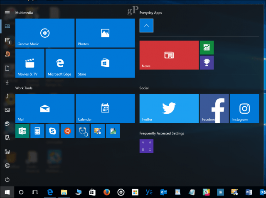The height and width of the screenshot is (198, 266).
Task: Open the personal folder sidebar icon
Action: click(x=7, y=138)
